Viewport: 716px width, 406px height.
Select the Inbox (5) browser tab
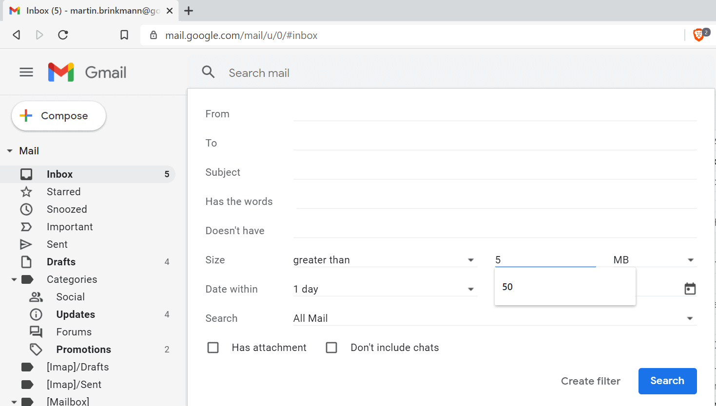click(91, 11)
